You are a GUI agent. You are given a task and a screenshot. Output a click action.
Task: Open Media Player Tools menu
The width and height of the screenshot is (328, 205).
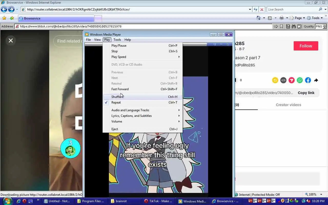click(x=117, y=40)
